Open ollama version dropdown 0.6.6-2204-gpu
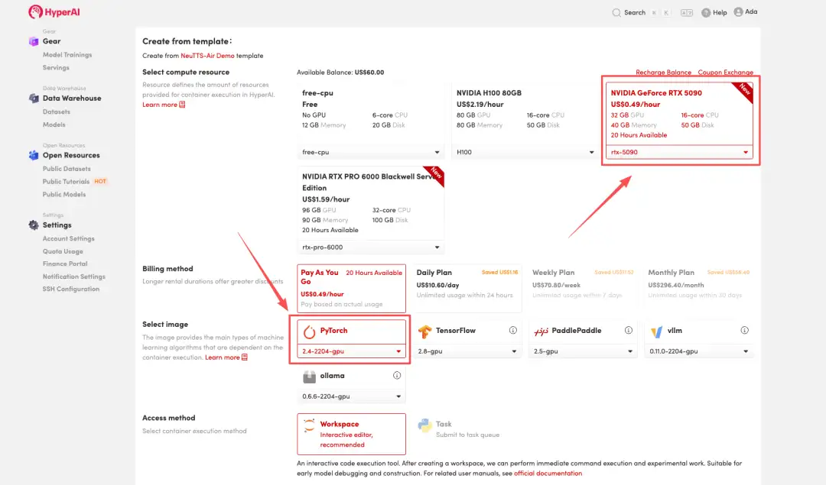Image resolution: width=826 pixels, height=485 pixels. [351, 396]
